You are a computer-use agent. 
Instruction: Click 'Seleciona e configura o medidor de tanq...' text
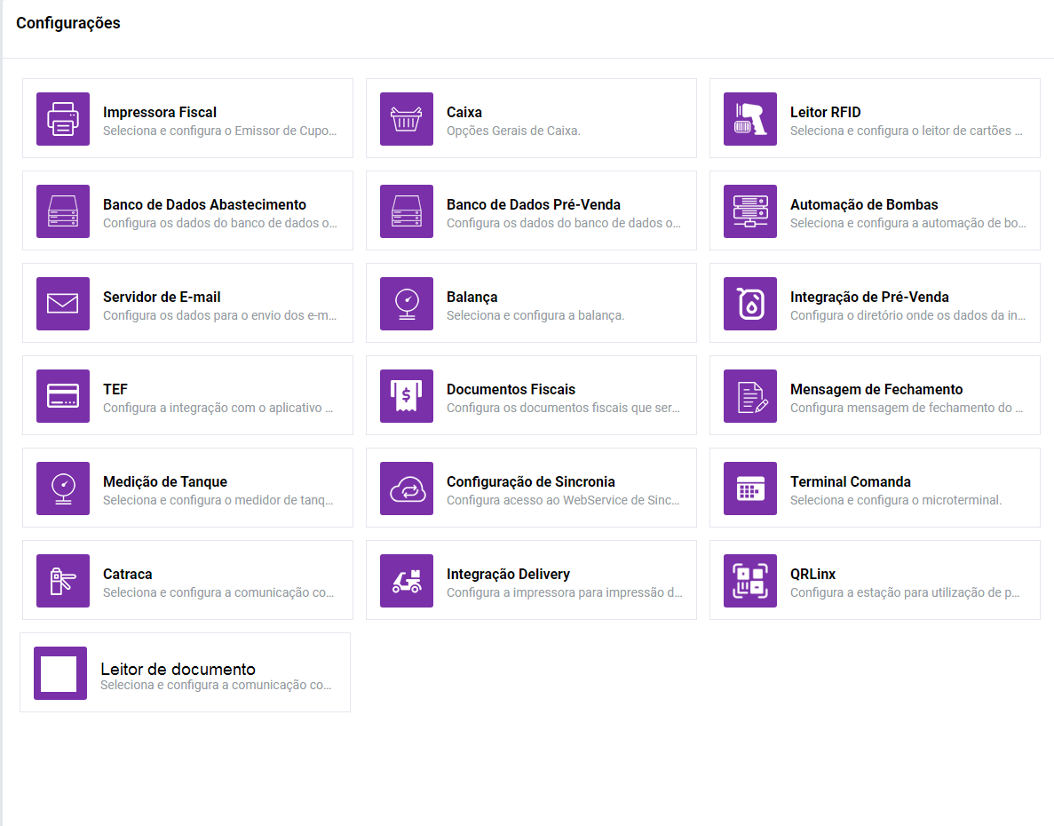[x=218, y=500]
